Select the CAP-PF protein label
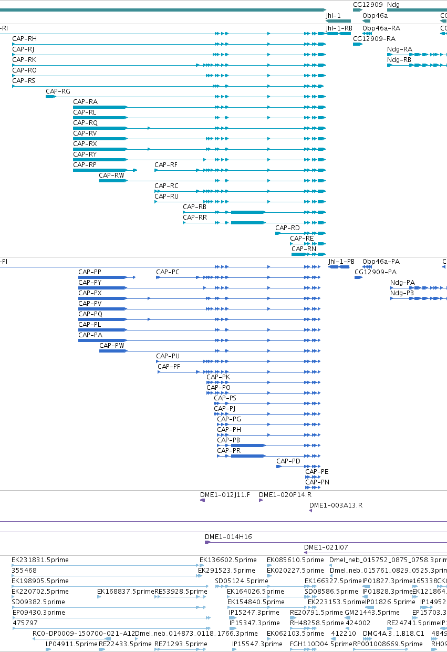Viewport: 447px width, 652px height. pyautogui.click(x=169, y=367)
